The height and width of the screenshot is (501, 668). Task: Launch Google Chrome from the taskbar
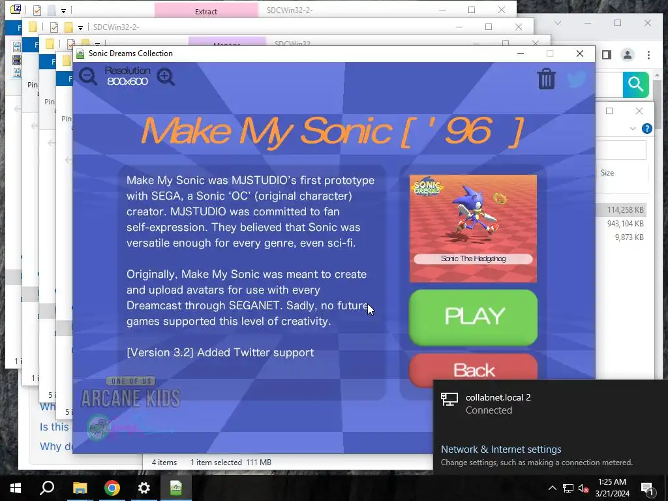point(112,488)
